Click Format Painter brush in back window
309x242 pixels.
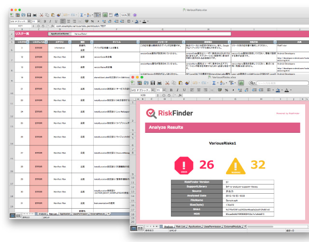coord(59,15)
